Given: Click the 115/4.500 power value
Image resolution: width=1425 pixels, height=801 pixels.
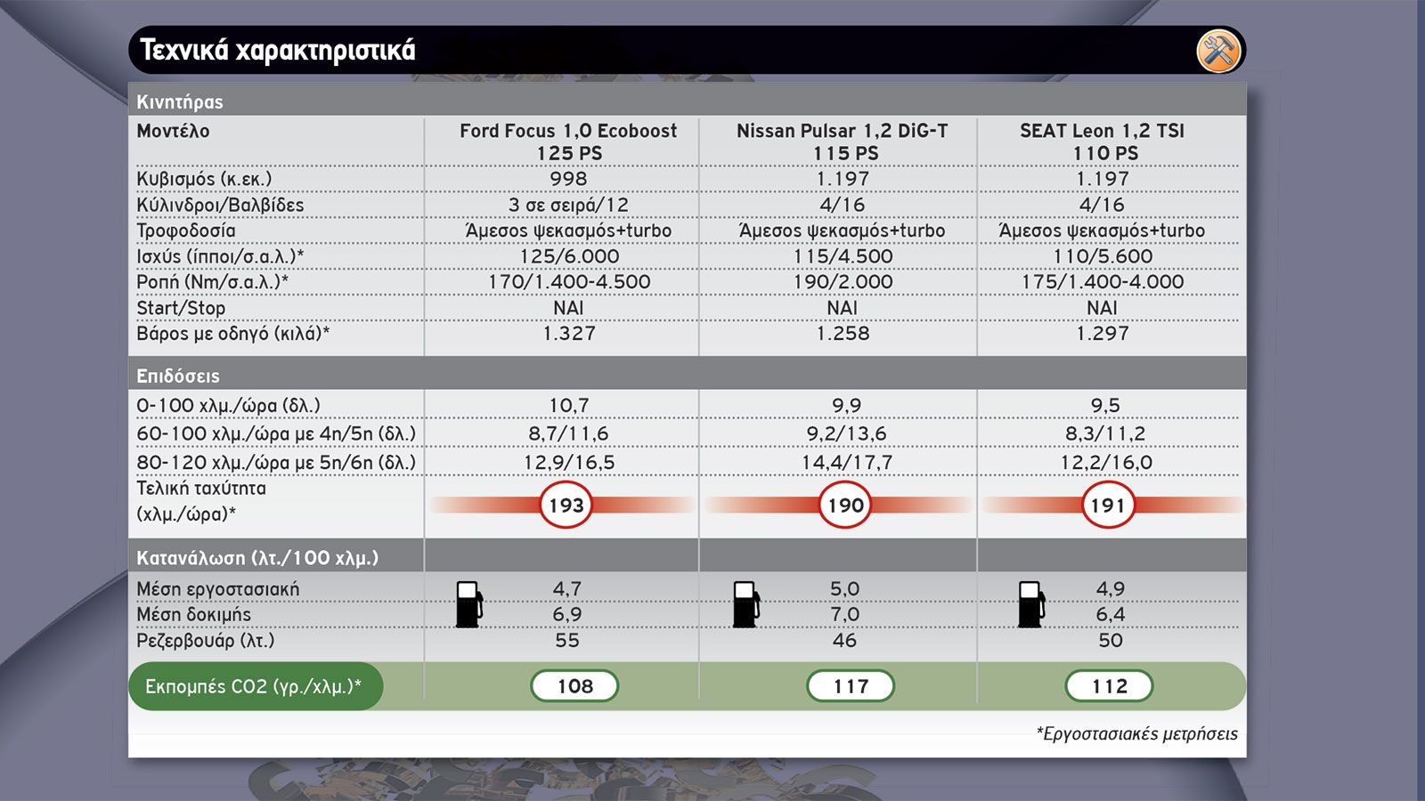Looking at the screenshot, I should pyautogui.click(x=843, y=256).
